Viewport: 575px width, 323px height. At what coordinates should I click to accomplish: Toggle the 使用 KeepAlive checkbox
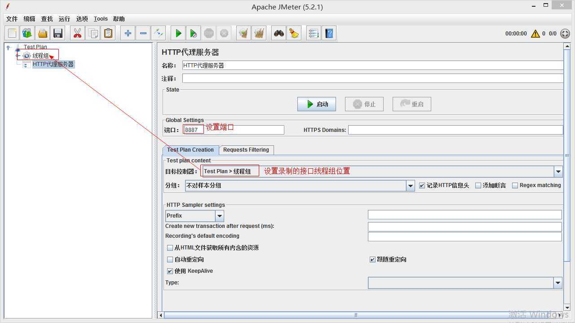point(170,271)
